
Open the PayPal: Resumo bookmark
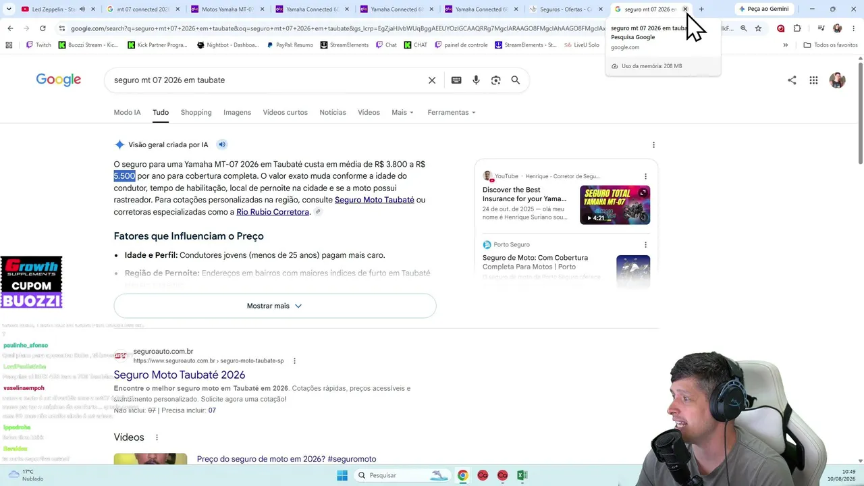point(290,45)
